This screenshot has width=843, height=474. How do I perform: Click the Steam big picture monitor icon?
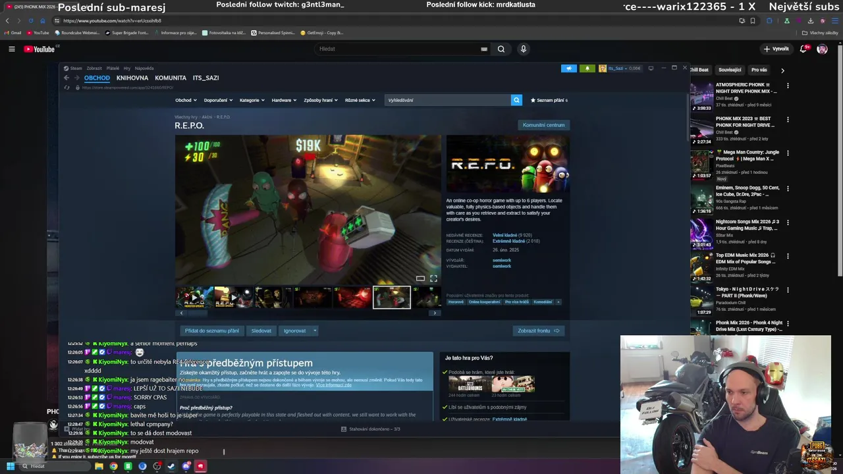coord(651,68)
